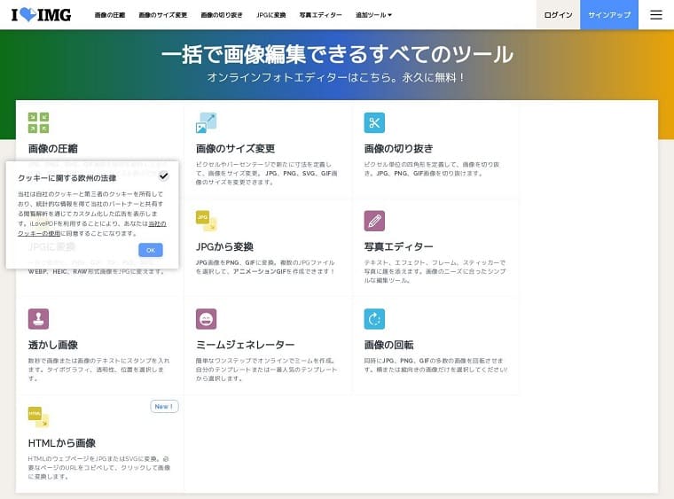Open the meme generator face icon
Screen dimensions: 674x499
pyautogui.click(x=207, y=319)
